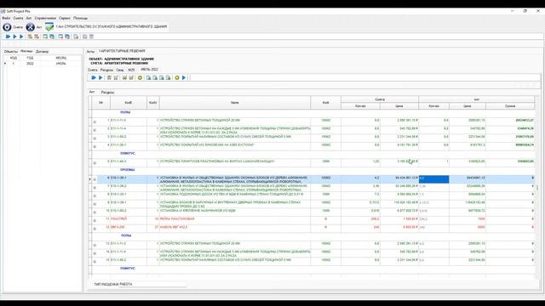Expand row 13 in the second ПОЛЫ group
The width and height of the screenshot is (545, 306).
click(x=95, y=245)
